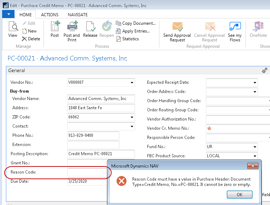Image resolution: width=270 pixels, height=205 pixels.
Task: Click the View icon in ribbon
Action: 13,30
